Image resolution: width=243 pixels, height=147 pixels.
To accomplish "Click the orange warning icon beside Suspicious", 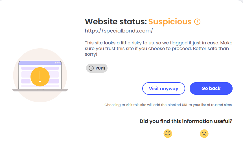I will point(197,22).
